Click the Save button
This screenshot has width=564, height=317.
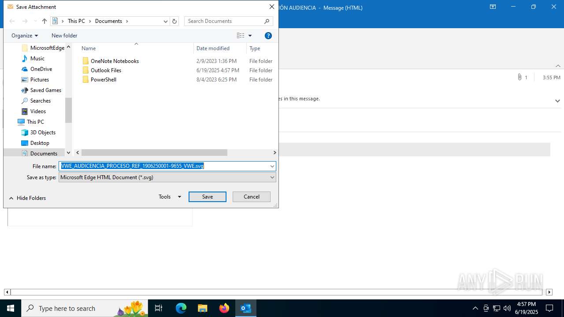[x=208, y=197]
